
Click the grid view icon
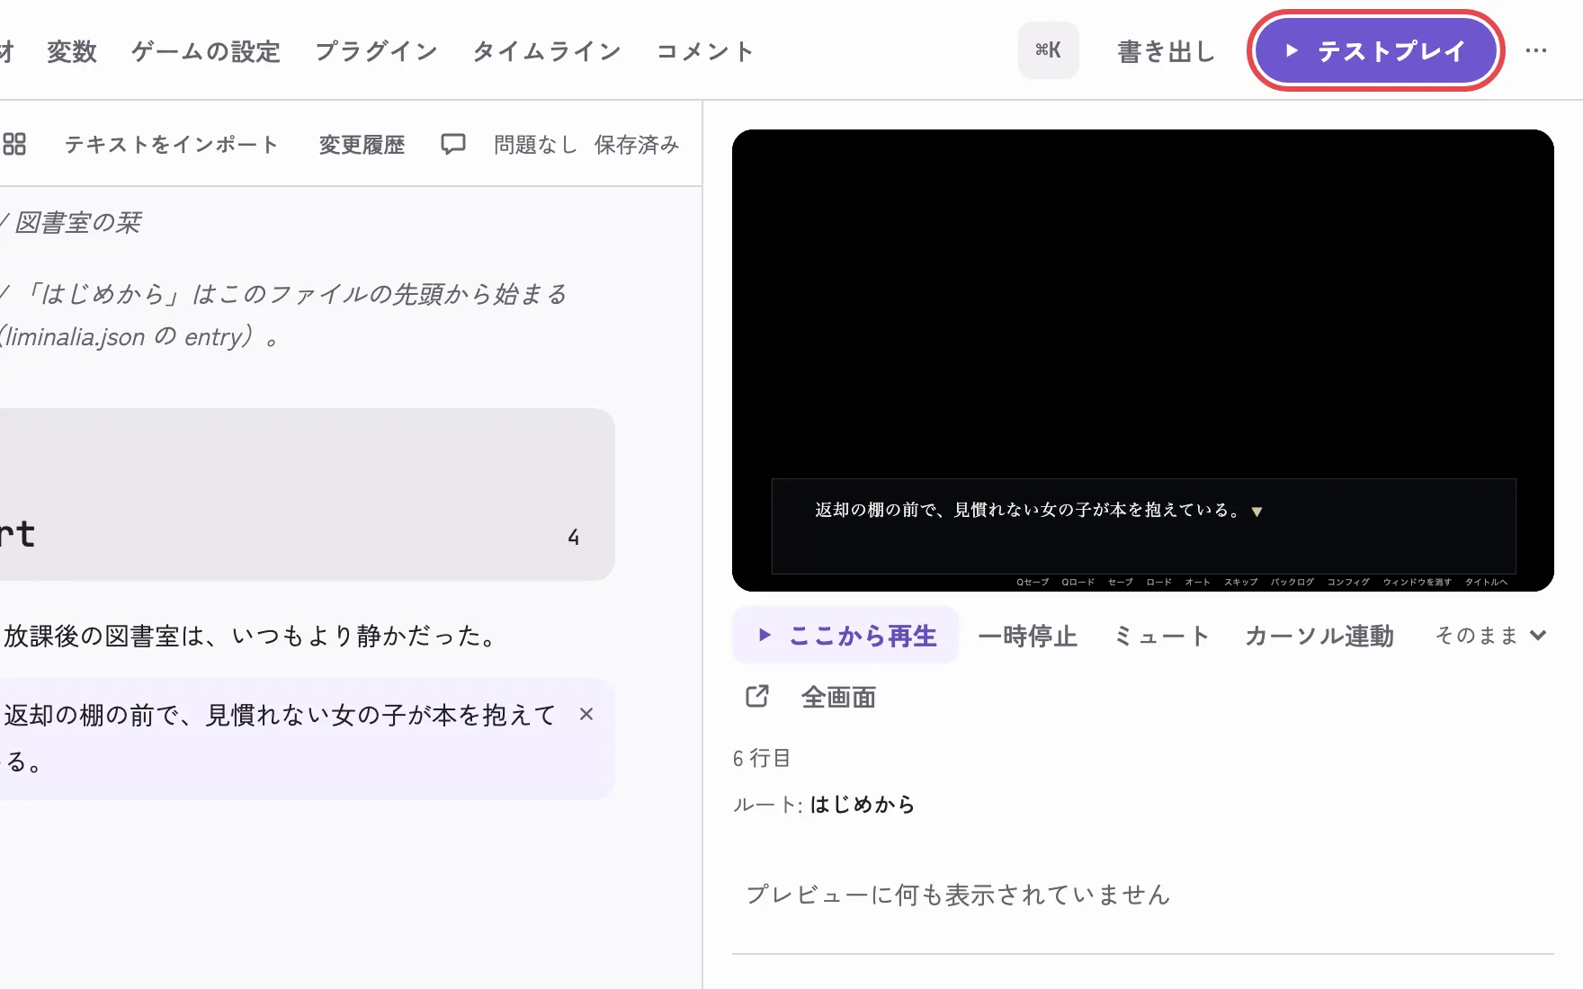14,144
